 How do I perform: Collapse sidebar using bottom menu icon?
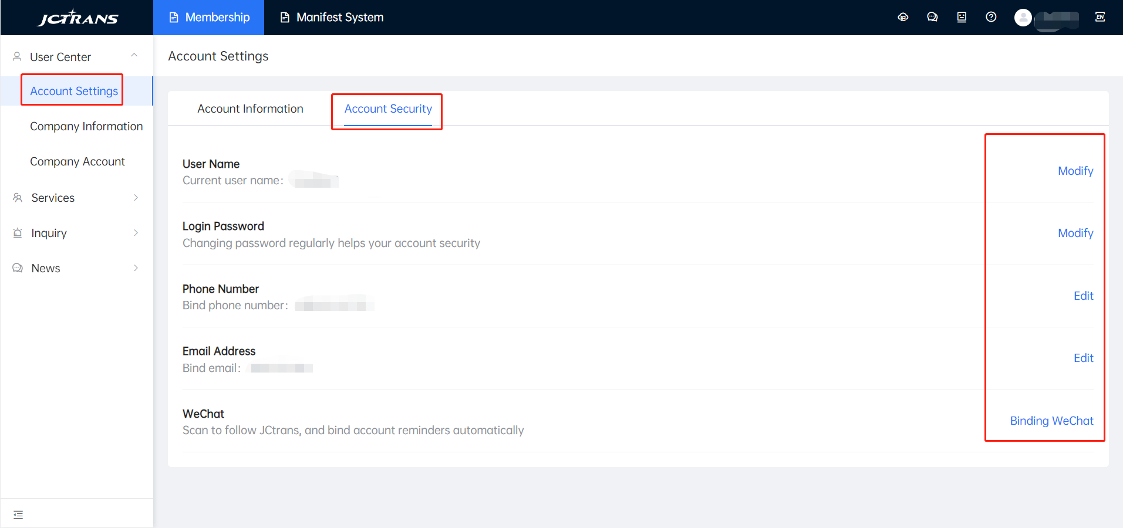[x=18, y=515]
